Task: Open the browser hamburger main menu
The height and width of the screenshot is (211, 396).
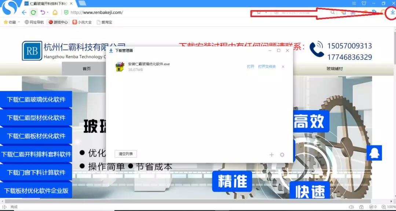Action: click(354, 3)
